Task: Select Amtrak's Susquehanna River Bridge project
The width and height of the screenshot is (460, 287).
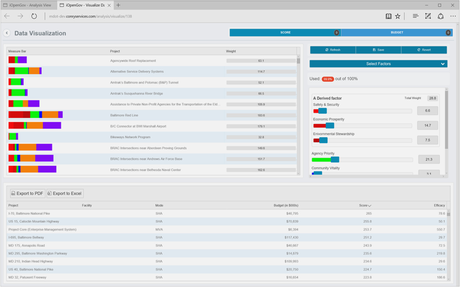Action: point(152,93)
